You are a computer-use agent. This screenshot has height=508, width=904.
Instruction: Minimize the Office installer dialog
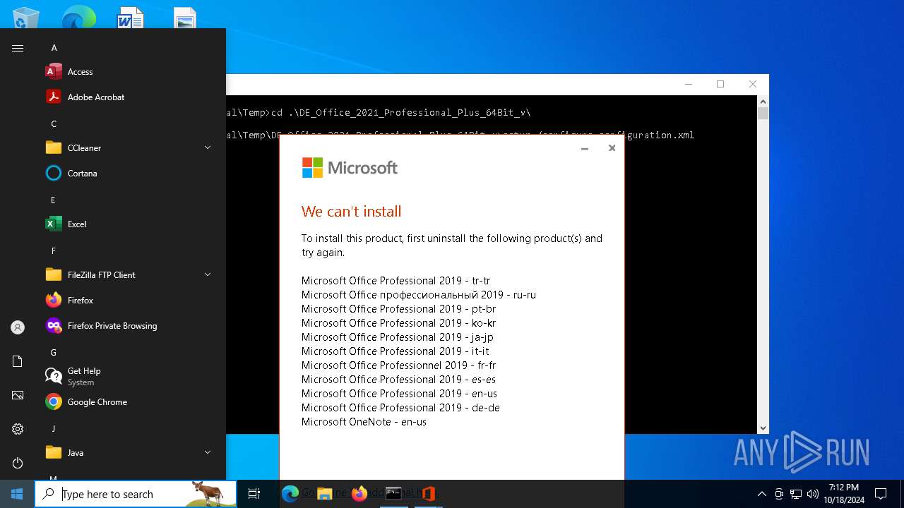pos(584,148)
